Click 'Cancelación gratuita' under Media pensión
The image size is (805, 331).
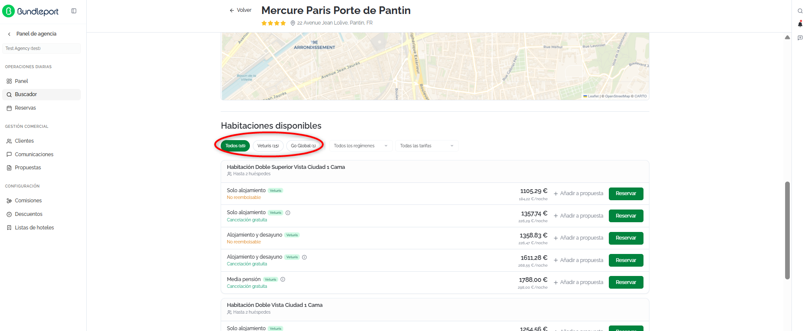click(247, 287)
